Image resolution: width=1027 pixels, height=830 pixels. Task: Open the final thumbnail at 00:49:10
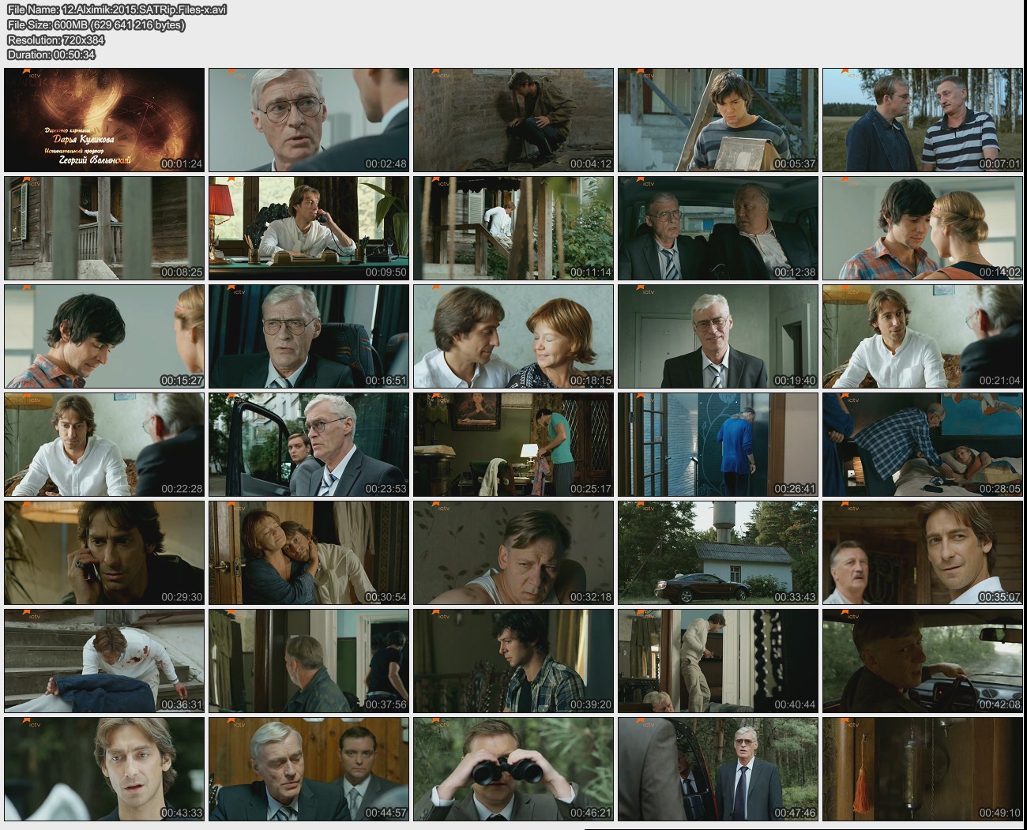[923, 769]
